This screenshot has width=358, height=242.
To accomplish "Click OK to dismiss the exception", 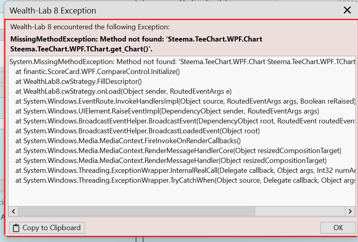I will click(338, 228).
